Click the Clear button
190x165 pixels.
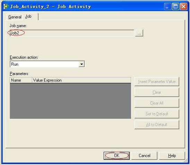[x=157, y=92]
